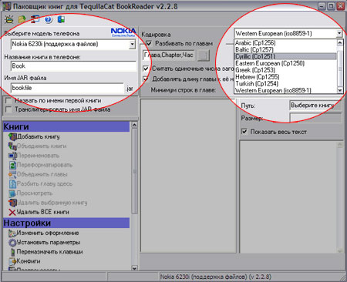Image resolution: width=347 pixels, height=282 pixels.
Task: Enable Транслитерировать имя JAR файла
Action: (8, 109)
